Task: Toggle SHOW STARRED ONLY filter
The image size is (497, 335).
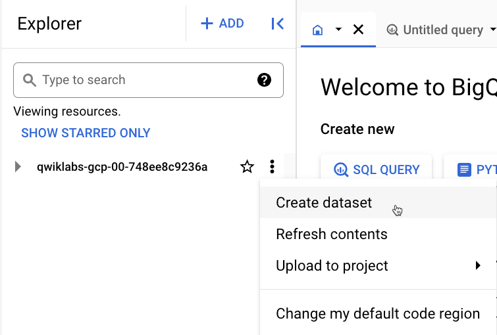Action: pos(86,133)
